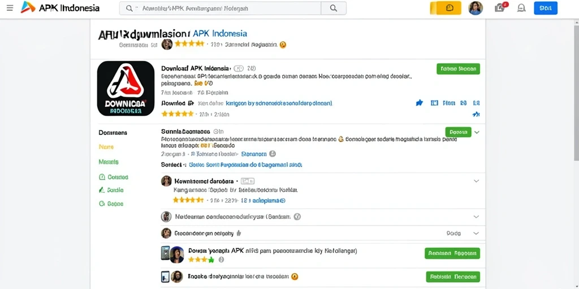The height and width of the screenshot is (289, 579).
Task: Click the blue share arrow icon
Action: click(476, 115)
